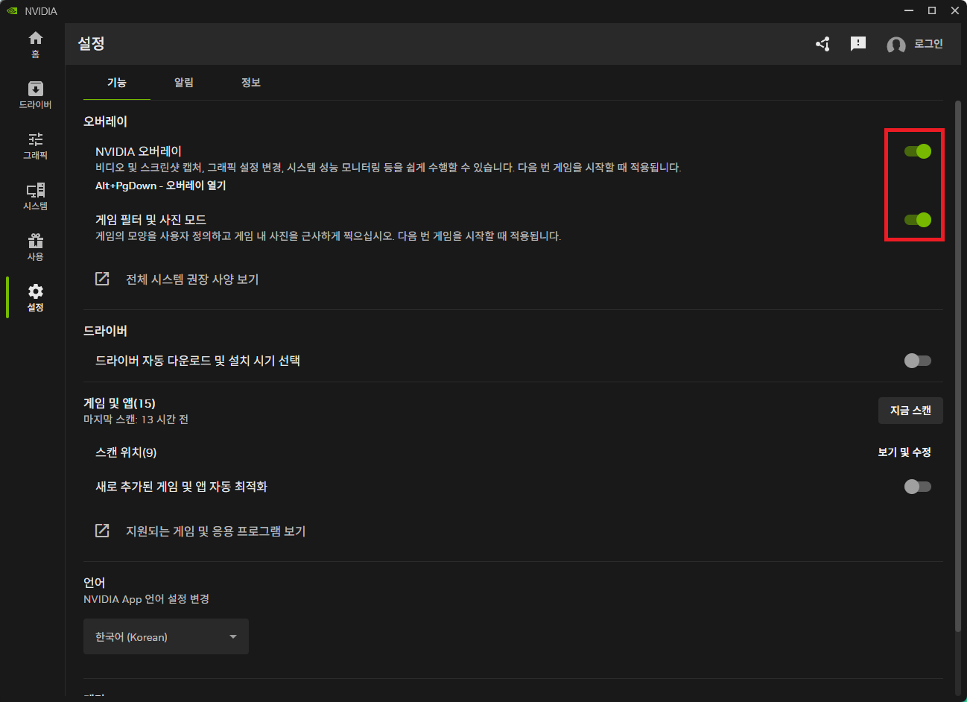Enable 드라이버 자동 다운로드 및 설치 switch
The height and width of the screenshot is (702, 967).
point(917,361)
